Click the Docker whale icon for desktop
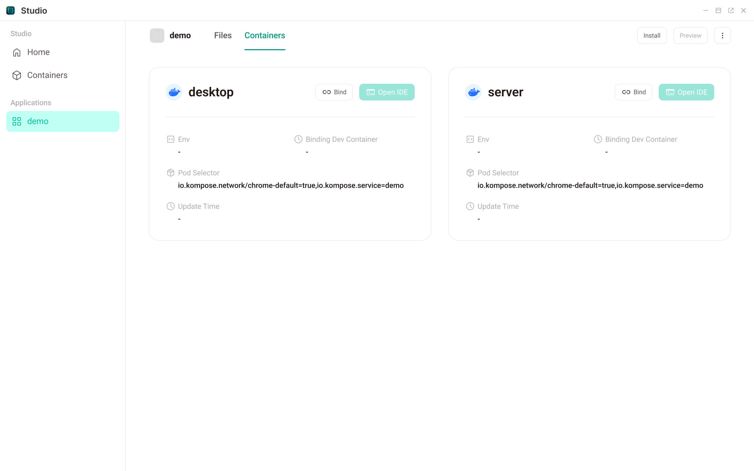 pyautogui.click(x=174, y=92)
